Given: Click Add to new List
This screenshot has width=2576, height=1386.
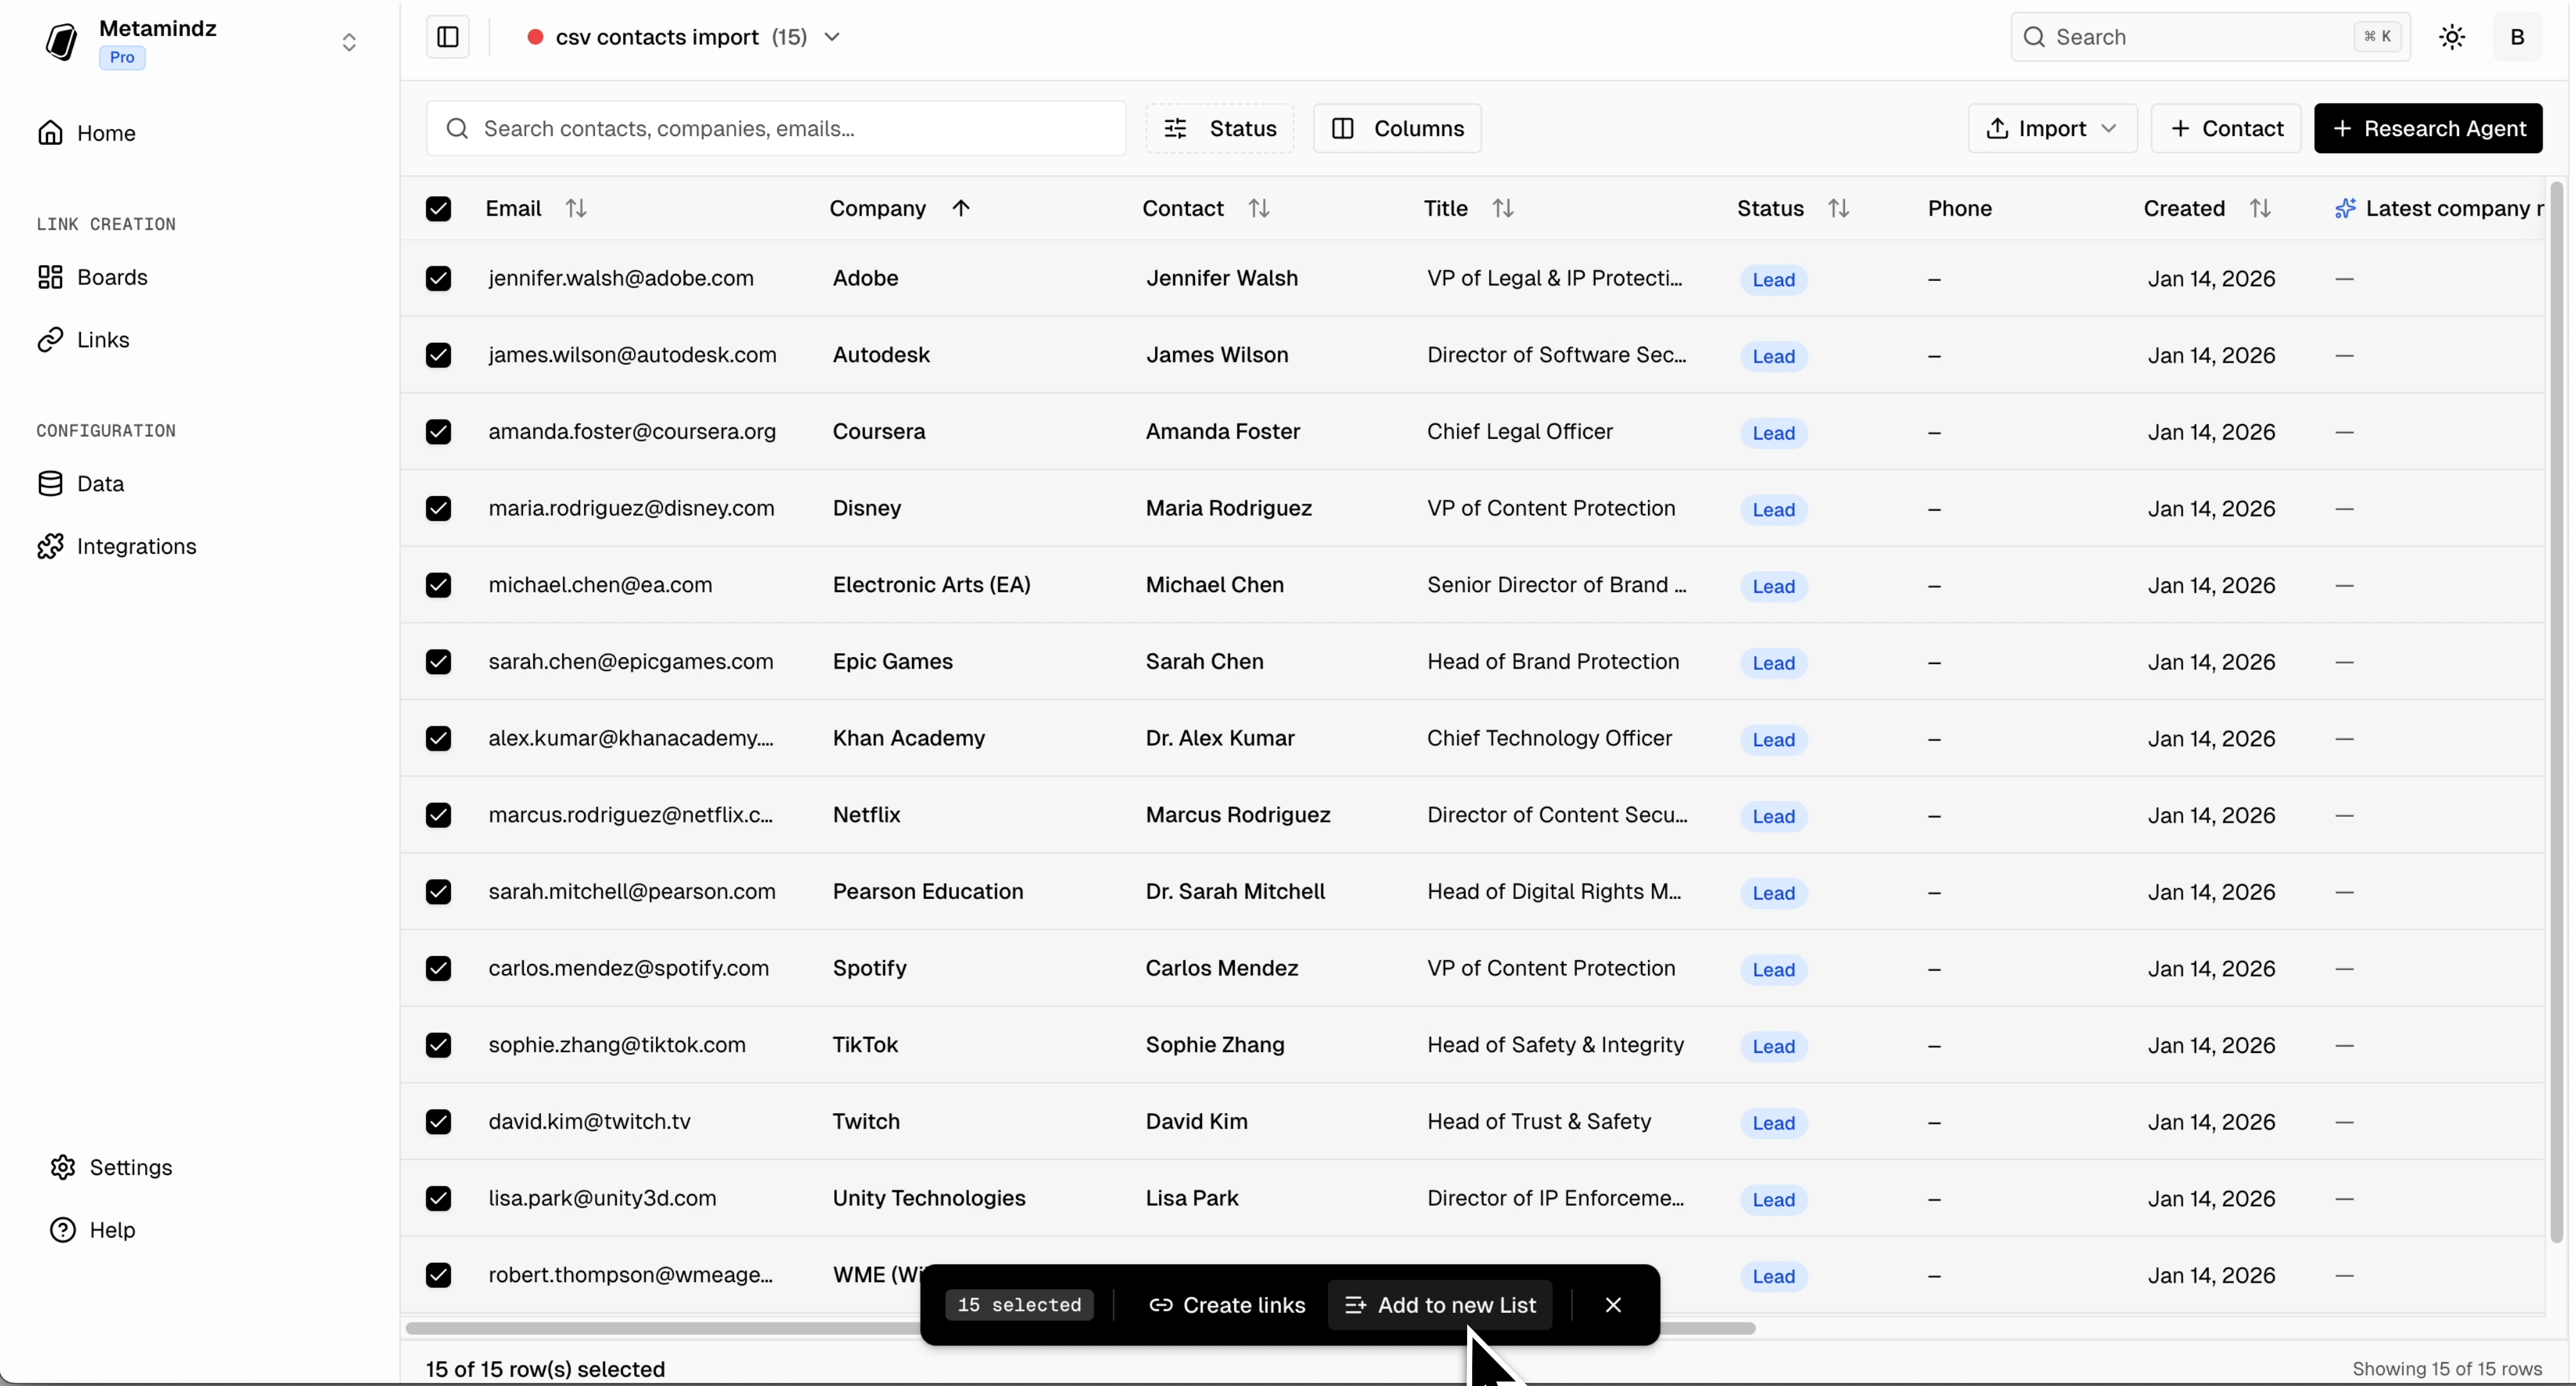Looking at the screenshot, I should click(x=1439, y=1305).
